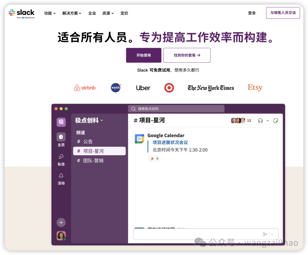Click the 频道 section header

point(80,132)
